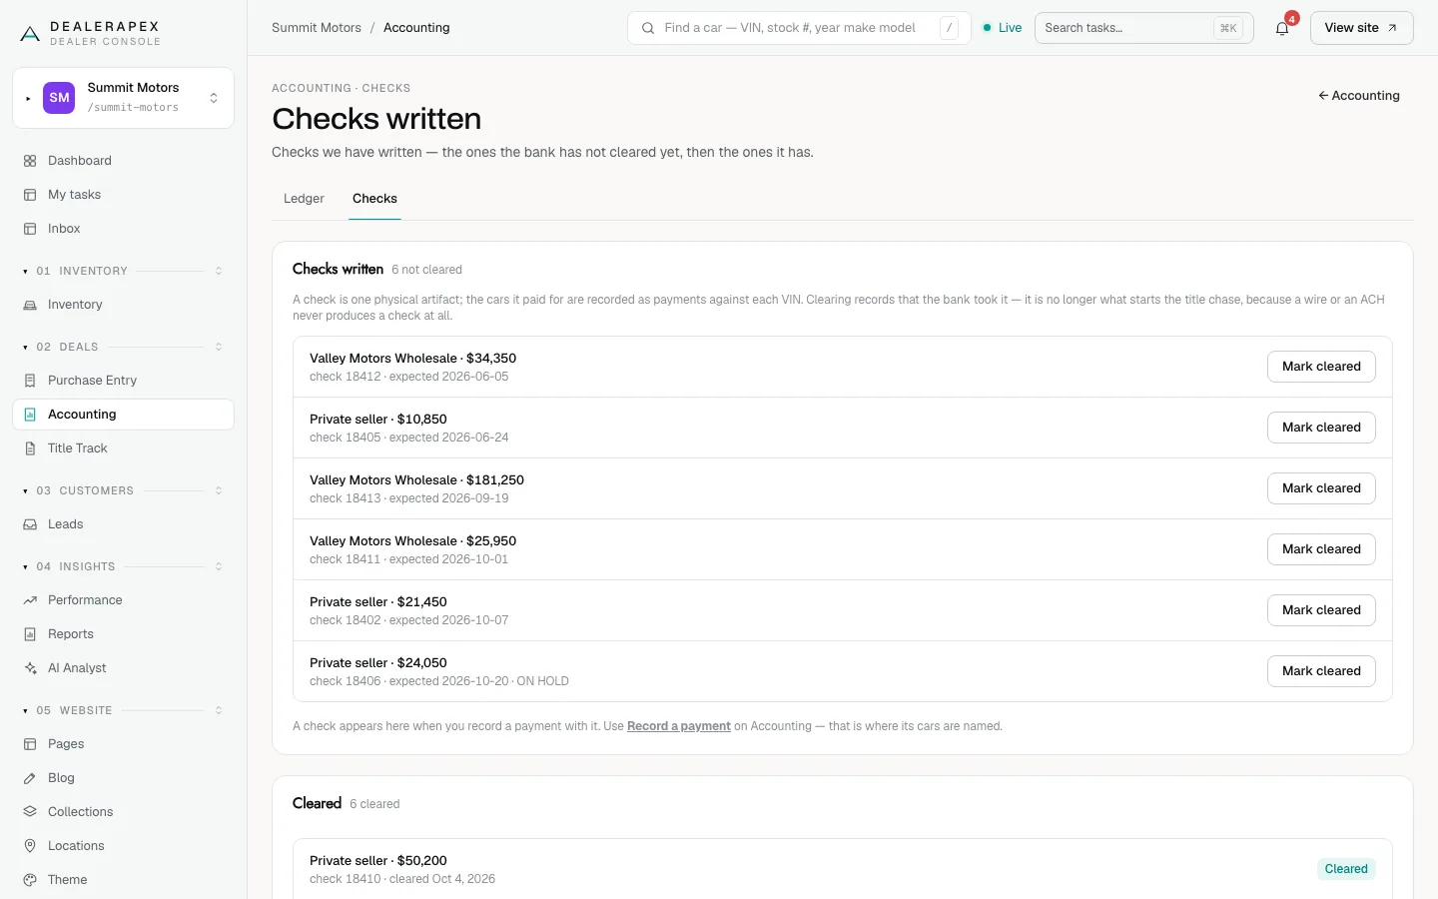The width and height of the screenshot is (1438, 899).
Task: Click the Inbox sidebar icon
Action: [x=30, y=229]
